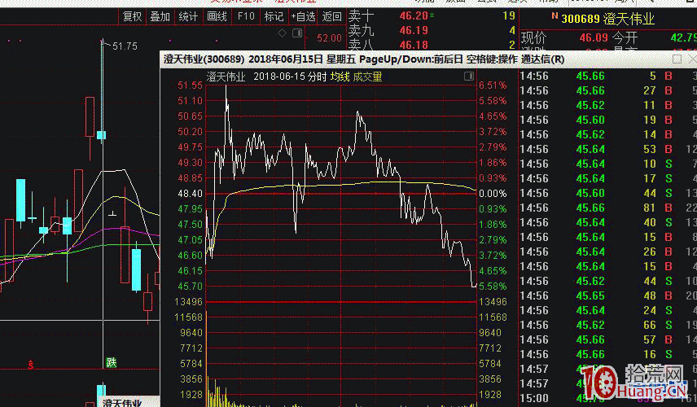Click the left 13496 volume axis label

(x=188, y=302)
